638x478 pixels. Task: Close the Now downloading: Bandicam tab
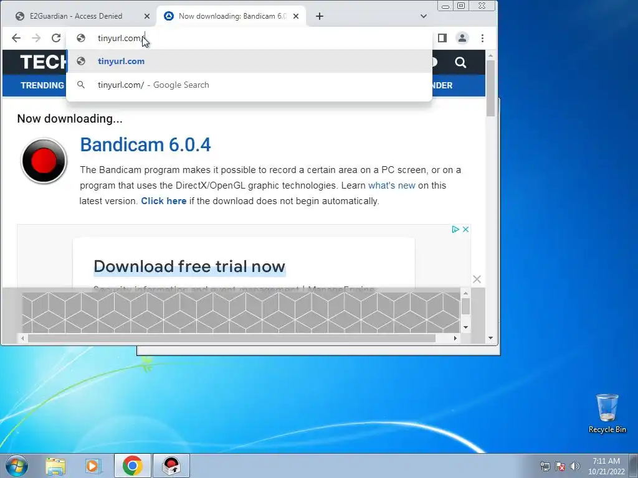click(296, 16)
